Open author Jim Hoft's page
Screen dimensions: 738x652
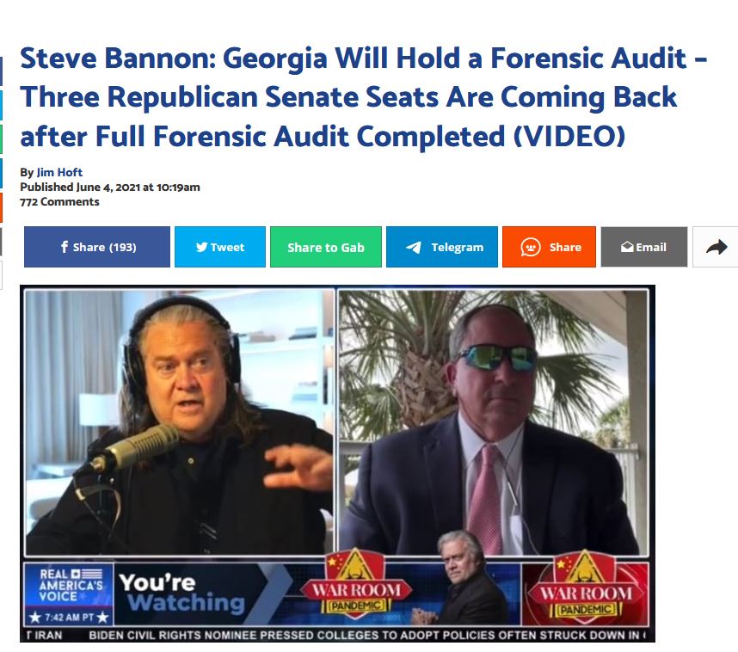pyautogui.click(x=59, y=172)
